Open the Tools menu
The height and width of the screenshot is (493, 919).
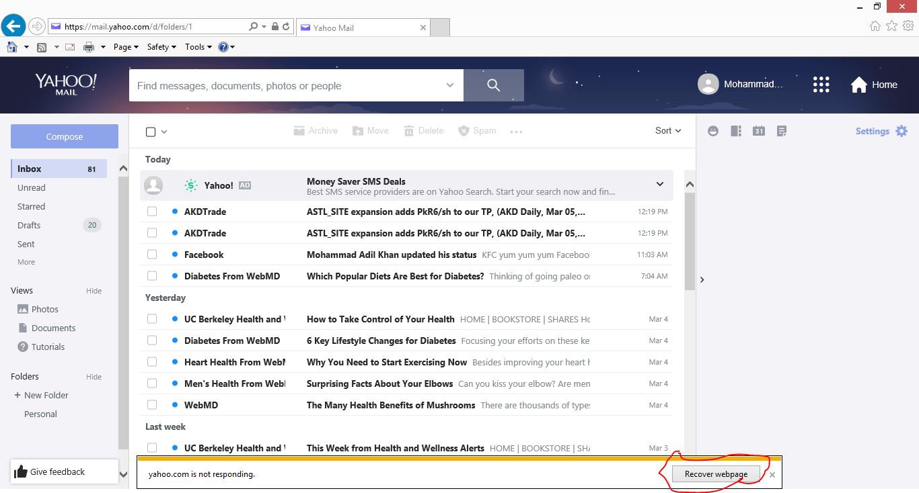tap(198, 47)
